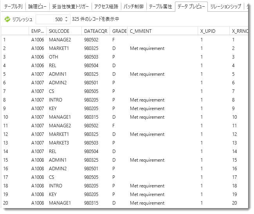Select the REL cell in row 4
The width and height of the screenshot is (254, 214).
coord(53,66)
